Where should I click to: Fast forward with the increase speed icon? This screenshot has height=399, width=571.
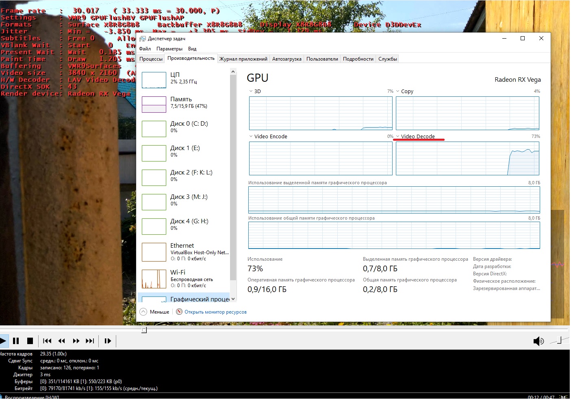76,341
